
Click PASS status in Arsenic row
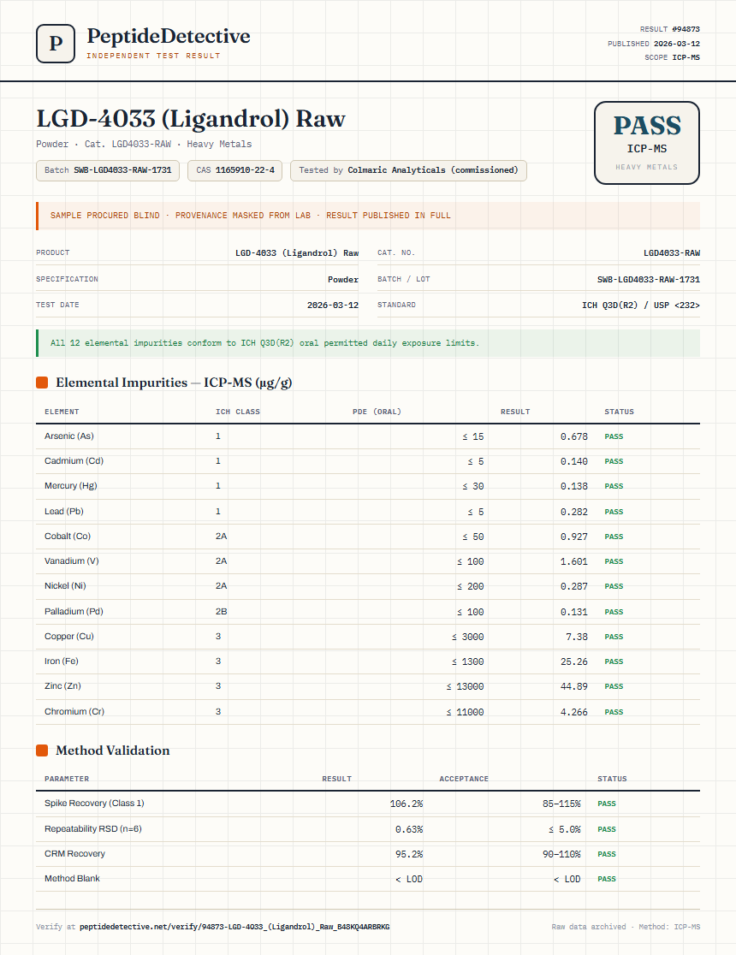(614, 436)
